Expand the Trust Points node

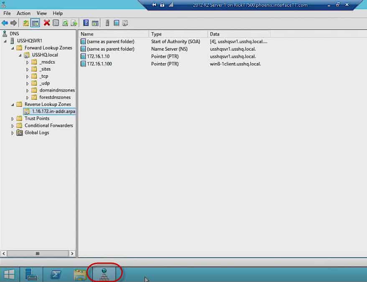tap(13, 119)
